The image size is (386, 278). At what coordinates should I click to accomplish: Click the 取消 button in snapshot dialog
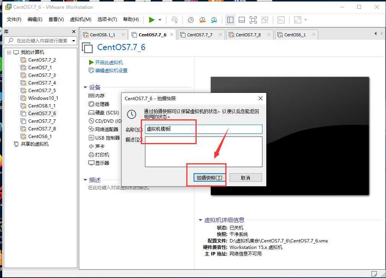246,178
